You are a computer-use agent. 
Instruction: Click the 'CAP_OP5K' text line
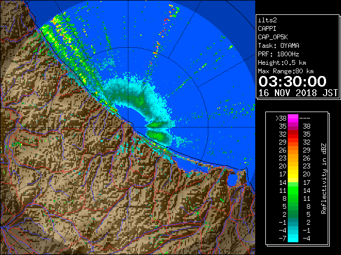[x=273, y=37]
